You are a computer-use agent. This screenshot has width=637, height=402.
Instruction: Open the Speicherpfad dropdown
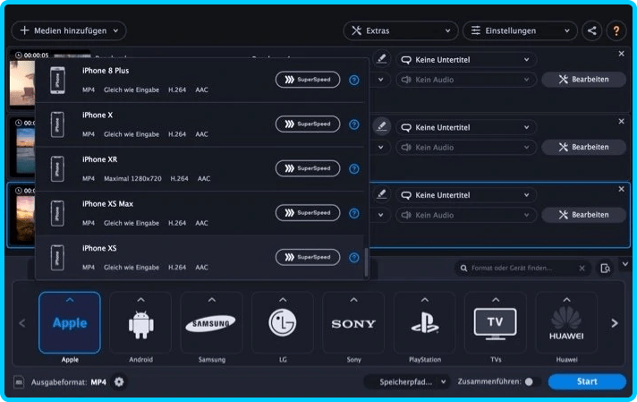pos(407,381)
